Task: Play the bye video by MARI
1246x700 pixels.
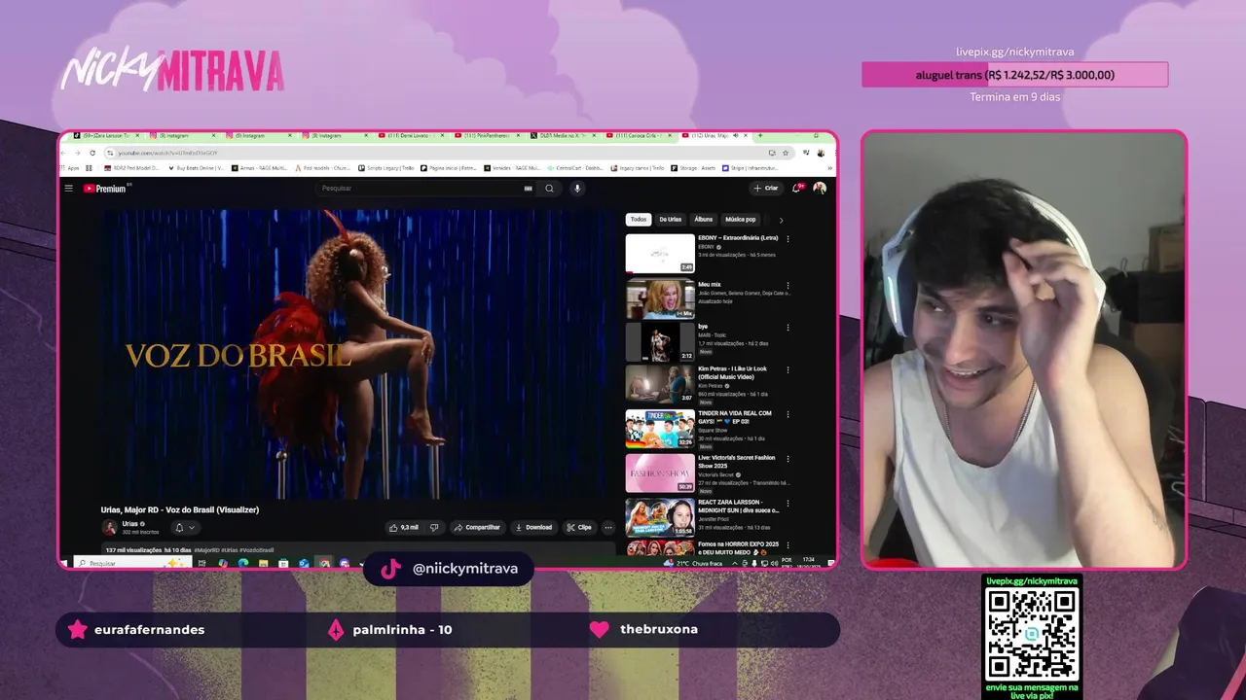Action: [660, 342]
